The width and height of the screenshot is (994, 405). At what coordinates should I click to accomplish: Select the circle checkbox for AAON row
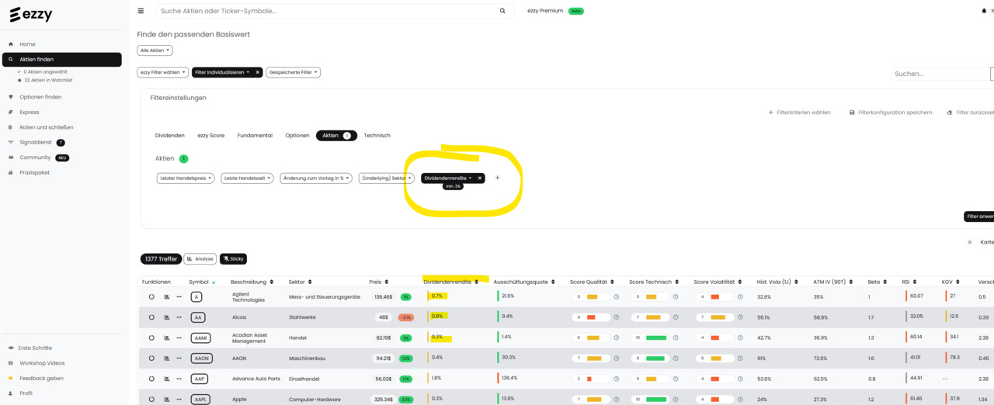point(151,358)
